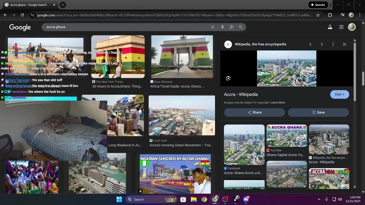Open Africa Travel Guide Ruva Skincare result
The height and width of the screenshot is (205, 365).
(x=177, y=86)
